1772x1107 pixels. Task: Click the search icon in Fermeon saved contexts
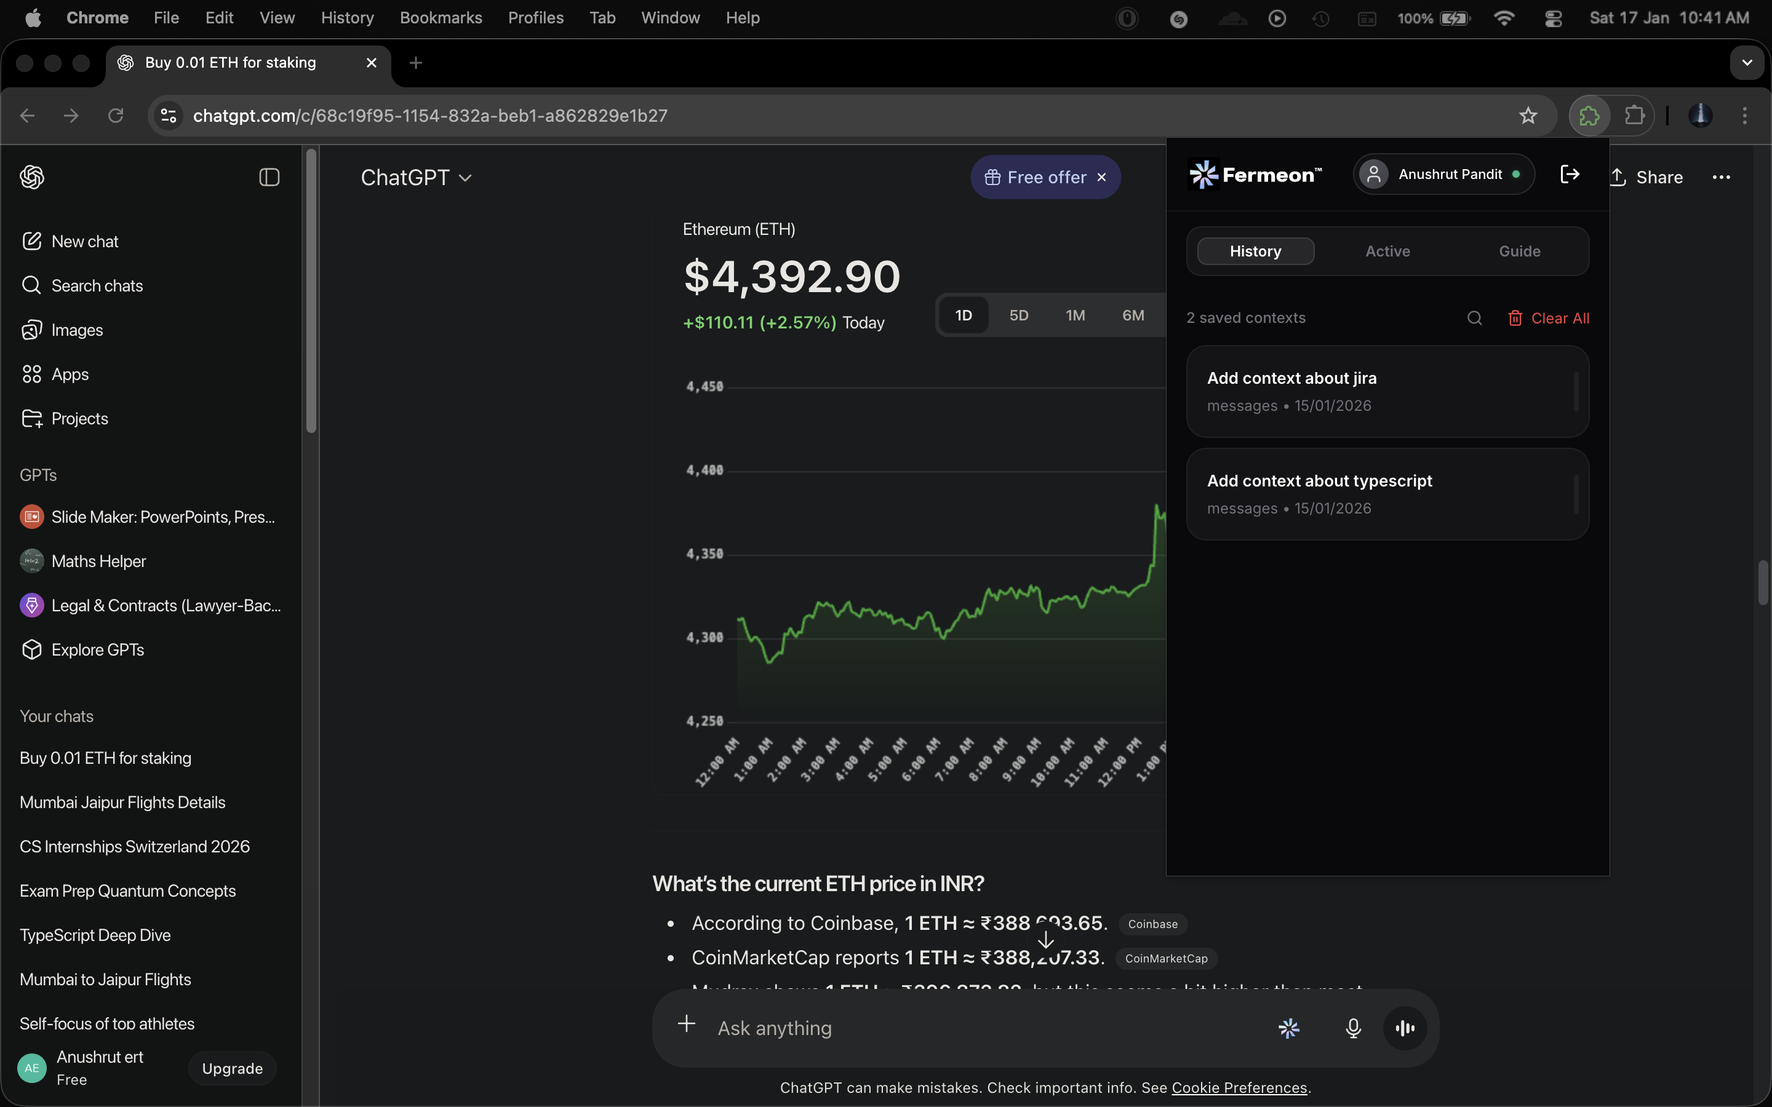click(x=1474, y=318)
